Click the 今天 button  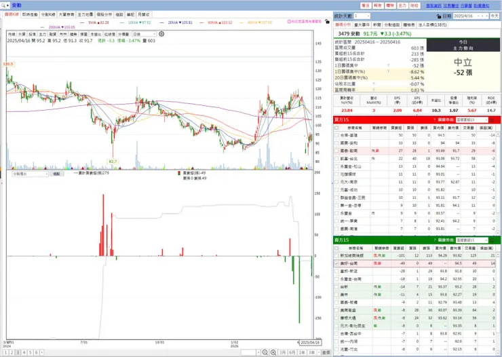(x=495, y=16)
